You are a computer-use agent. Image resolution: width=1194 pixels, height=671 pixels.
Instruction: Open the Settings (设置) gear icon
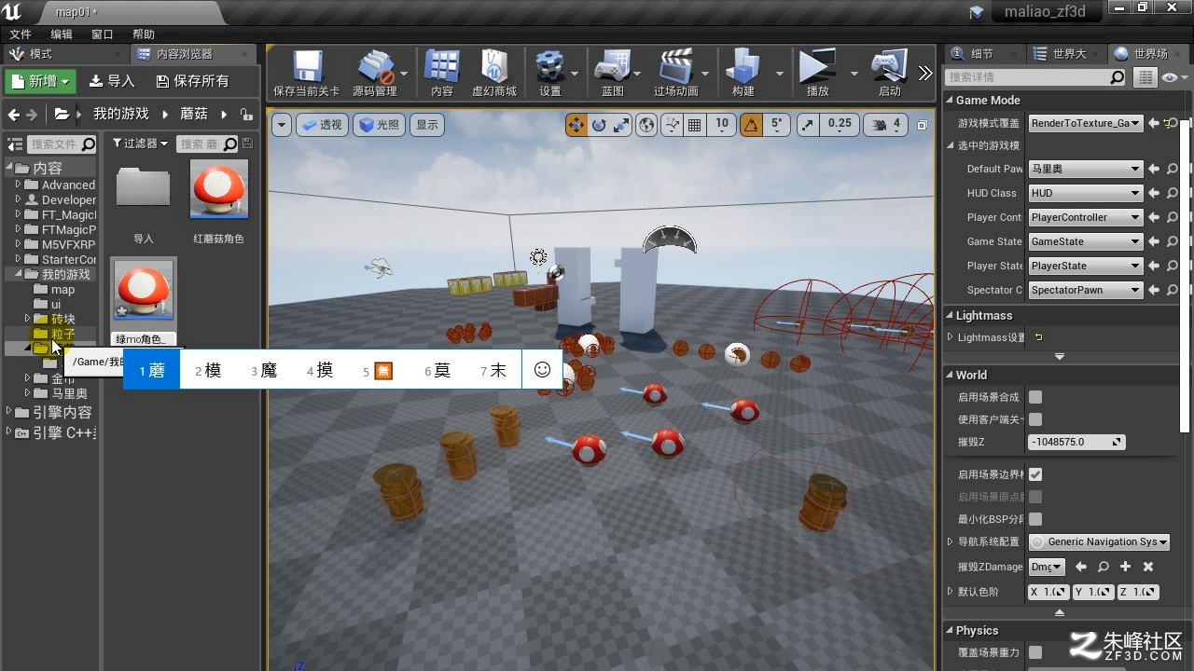click(550, 74)
